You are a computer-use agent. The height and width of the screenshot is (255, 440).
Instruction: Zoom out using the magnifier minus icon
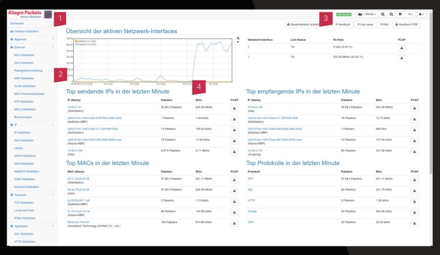click(x=391, y=14)
